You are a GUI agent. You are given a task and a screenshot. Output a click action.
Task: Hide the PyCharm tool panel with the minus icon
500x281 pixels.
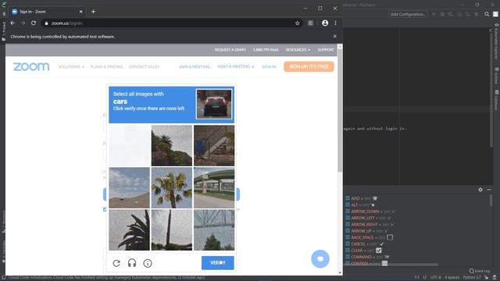point(489,190)
